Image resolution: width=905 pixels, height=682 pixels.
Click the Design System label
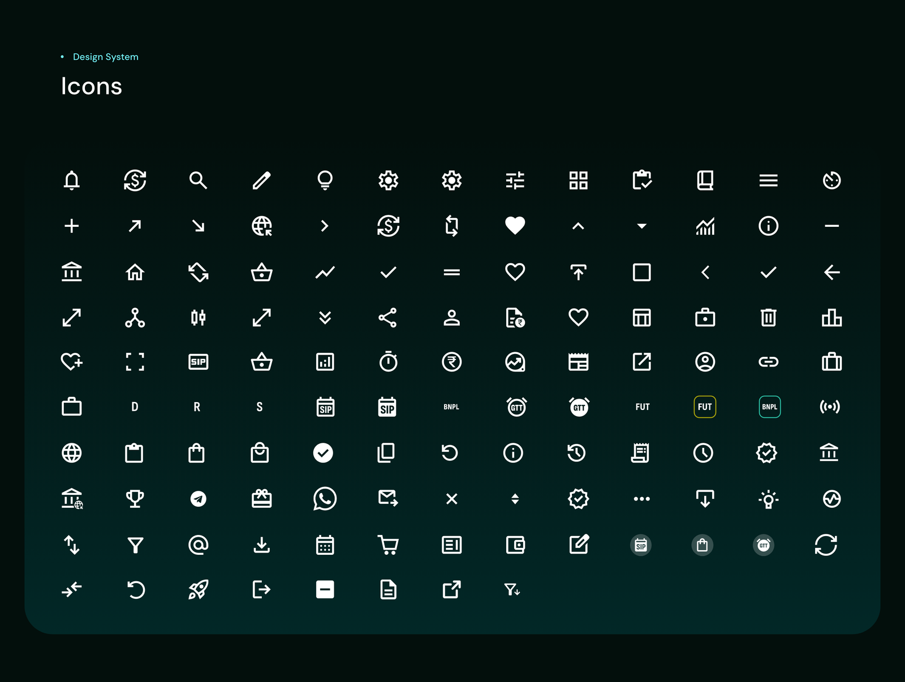(106, 57)
